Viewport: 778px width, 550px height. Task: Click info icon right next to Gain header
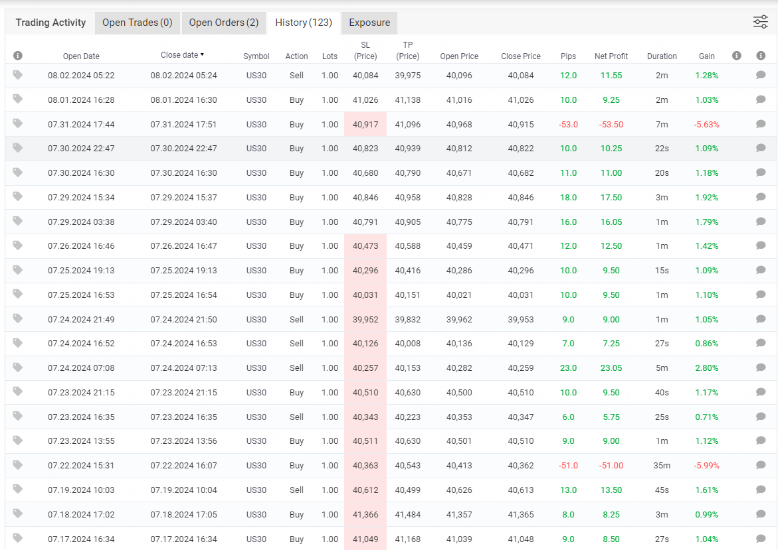(736, 56)
